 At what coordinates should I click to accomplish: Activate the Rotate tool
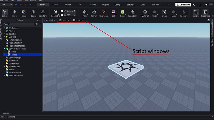33,13
